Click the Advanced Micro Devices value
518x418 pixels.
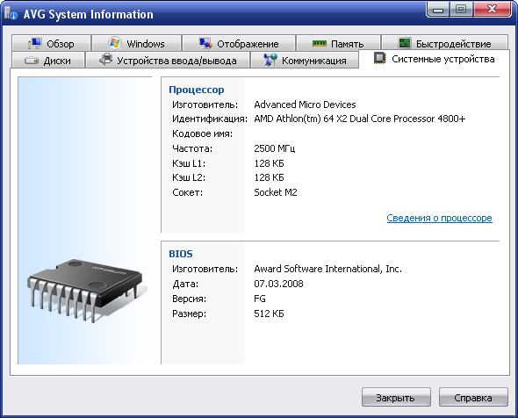(305, 104)
